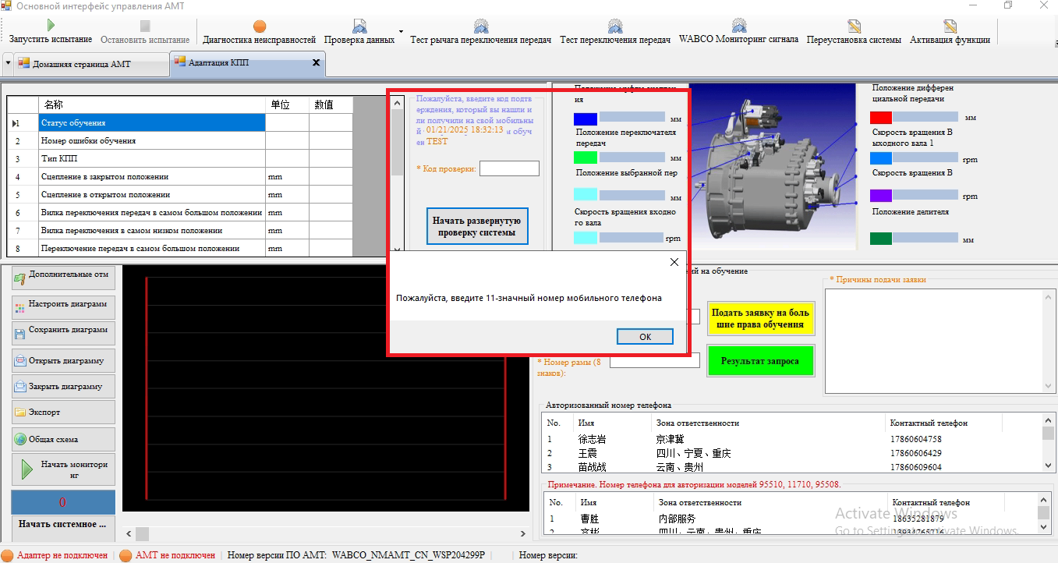Click the Причины подачи заявки scrollbar
Viewport: 1058px width, 563px height.
[1050, 342]
